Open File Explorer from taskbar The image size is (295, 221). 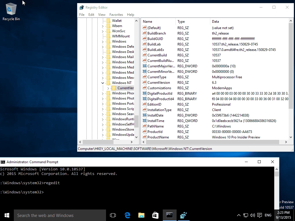point(141,215)
